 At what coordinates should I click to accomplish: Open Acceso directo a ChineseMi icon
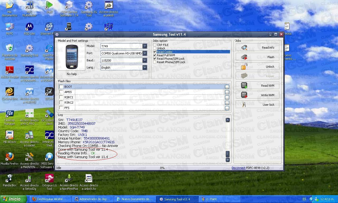(29, 74)
